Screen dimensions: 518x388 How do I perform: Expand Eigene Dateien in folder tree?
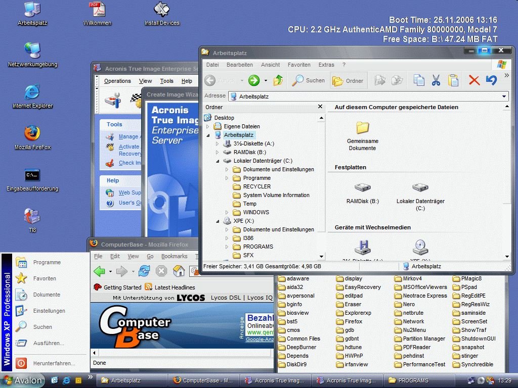[x=207, y=126]
